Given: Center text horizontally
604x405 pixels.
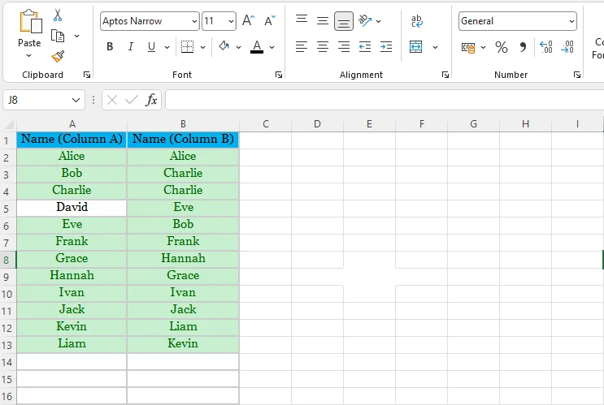Looking at the screenshot, I should click(x=323, y=47).
